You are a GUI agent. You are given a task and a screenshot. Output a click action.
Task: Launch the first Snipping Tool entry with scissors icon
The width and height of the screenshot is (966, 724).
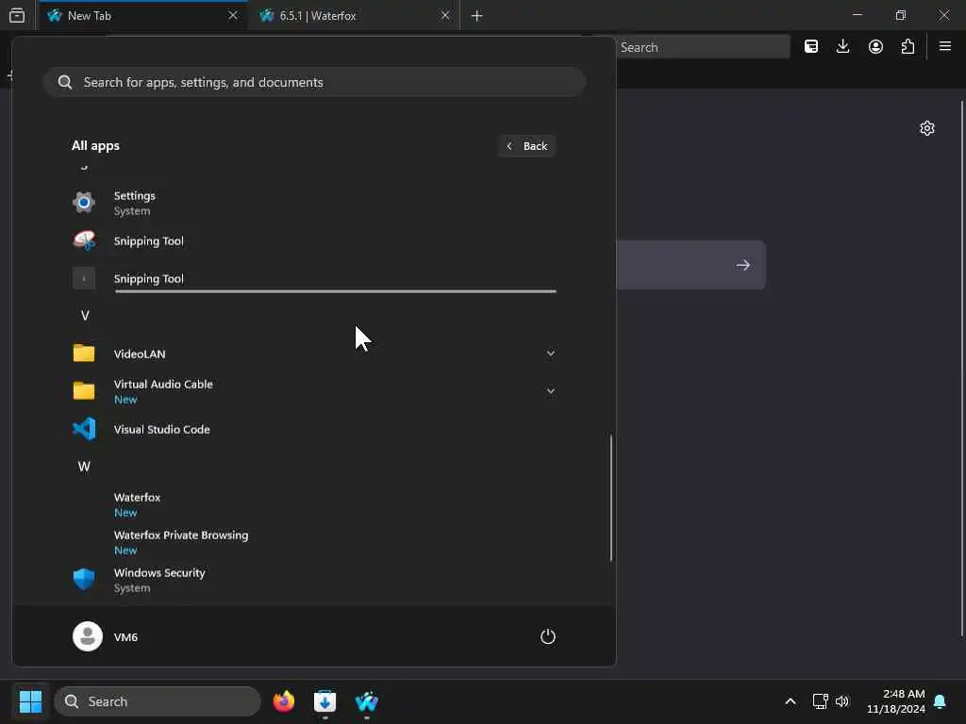coord(313,240)
